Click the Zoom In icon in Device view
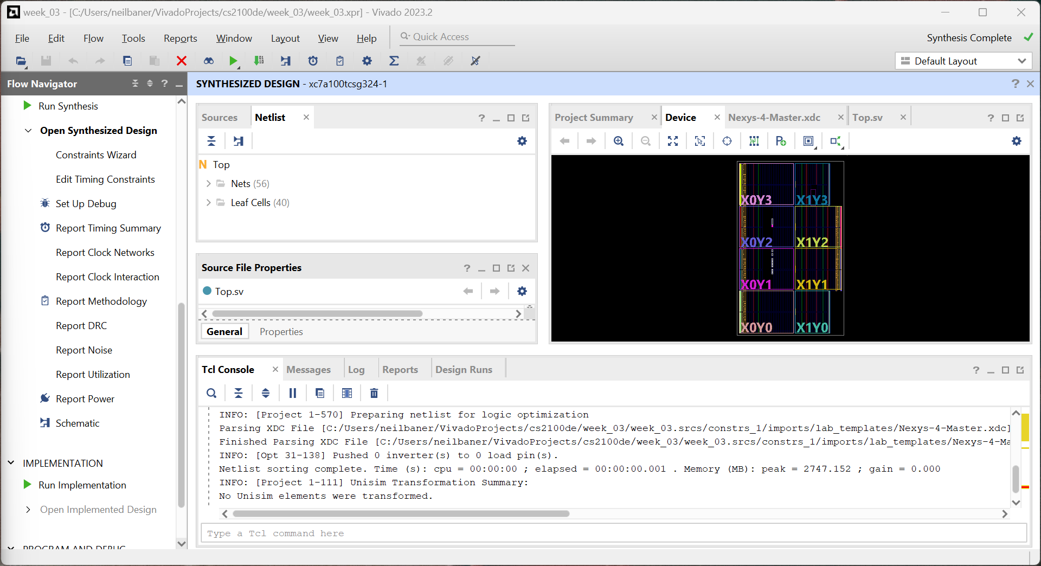Viewport: 1041px width, 566px height. tap(619, 141)
